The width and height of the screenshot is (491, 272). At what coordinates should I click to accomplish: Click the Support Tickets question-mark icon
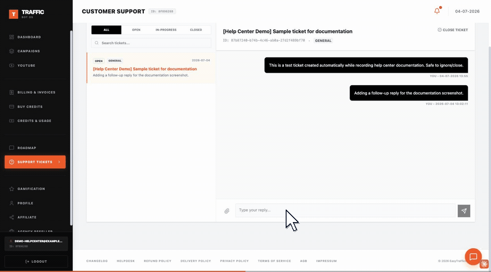(x=12, y=162)
